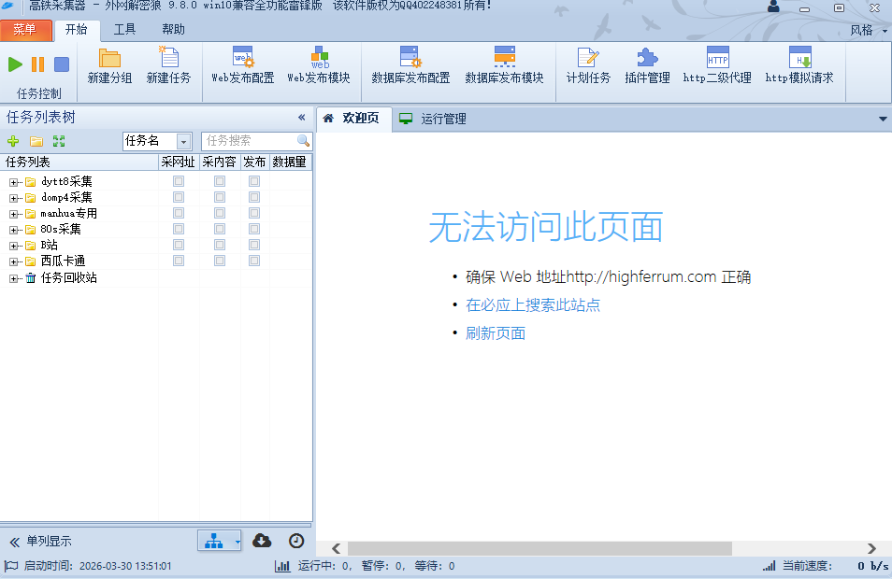Open 插件管理 plugin manager

(647, 65)
